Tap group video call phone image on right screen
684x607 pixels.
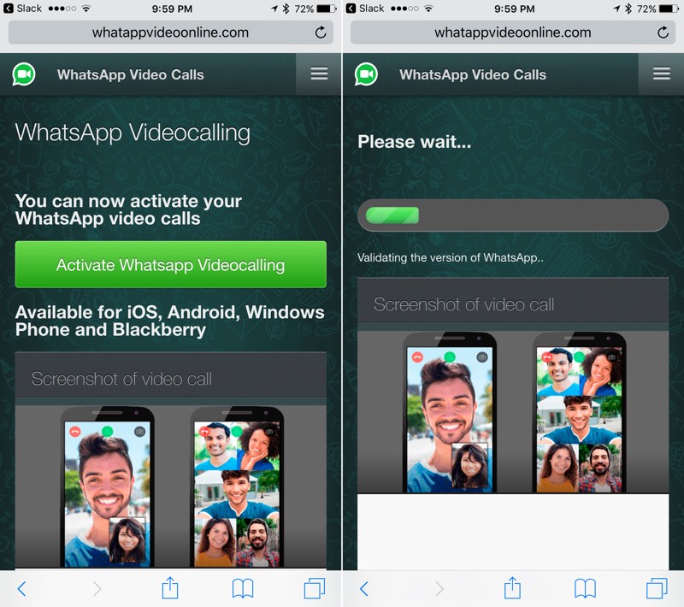(579, 414)
